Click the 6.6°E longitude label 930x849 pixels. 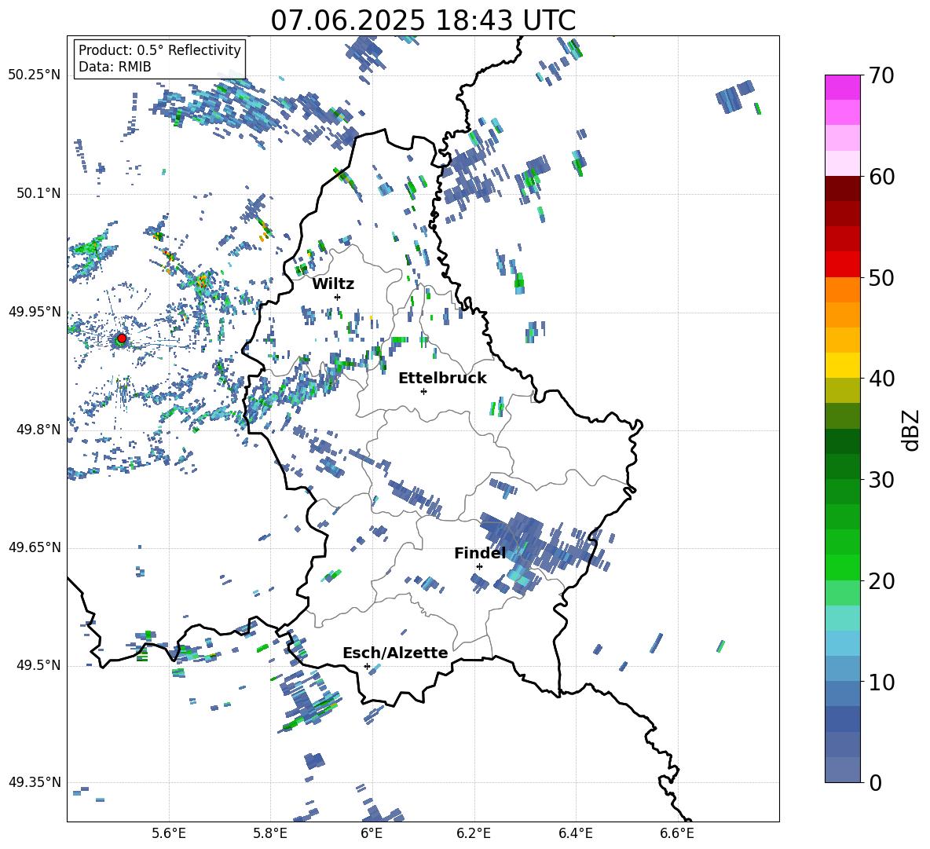[x=677, y=833]
